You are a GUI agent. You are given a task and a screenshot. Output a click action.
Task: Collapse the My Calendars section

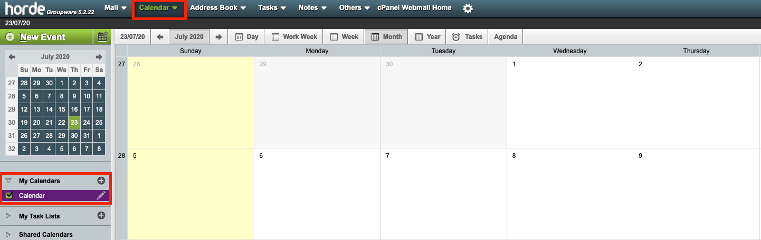[x=8, y=181]
